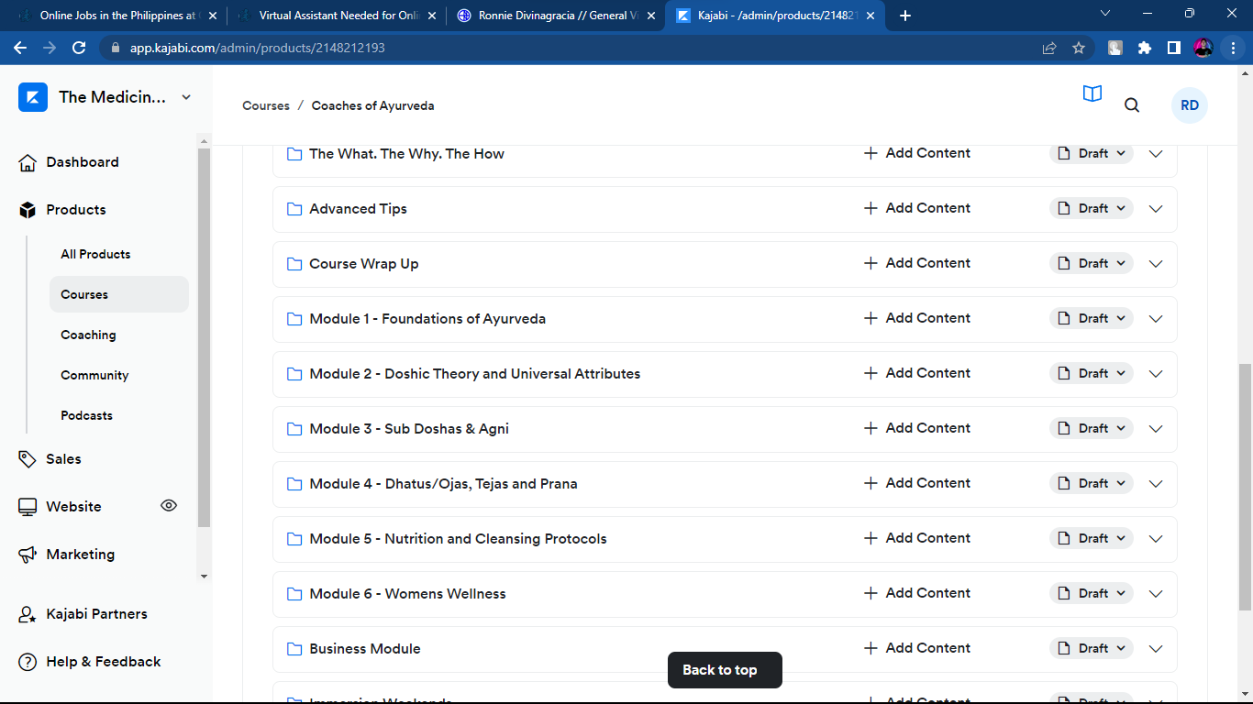Open The Medicine site switcher dropdown
The height and width of the screenshot is (704, 1253).
[x=186, y=97]
